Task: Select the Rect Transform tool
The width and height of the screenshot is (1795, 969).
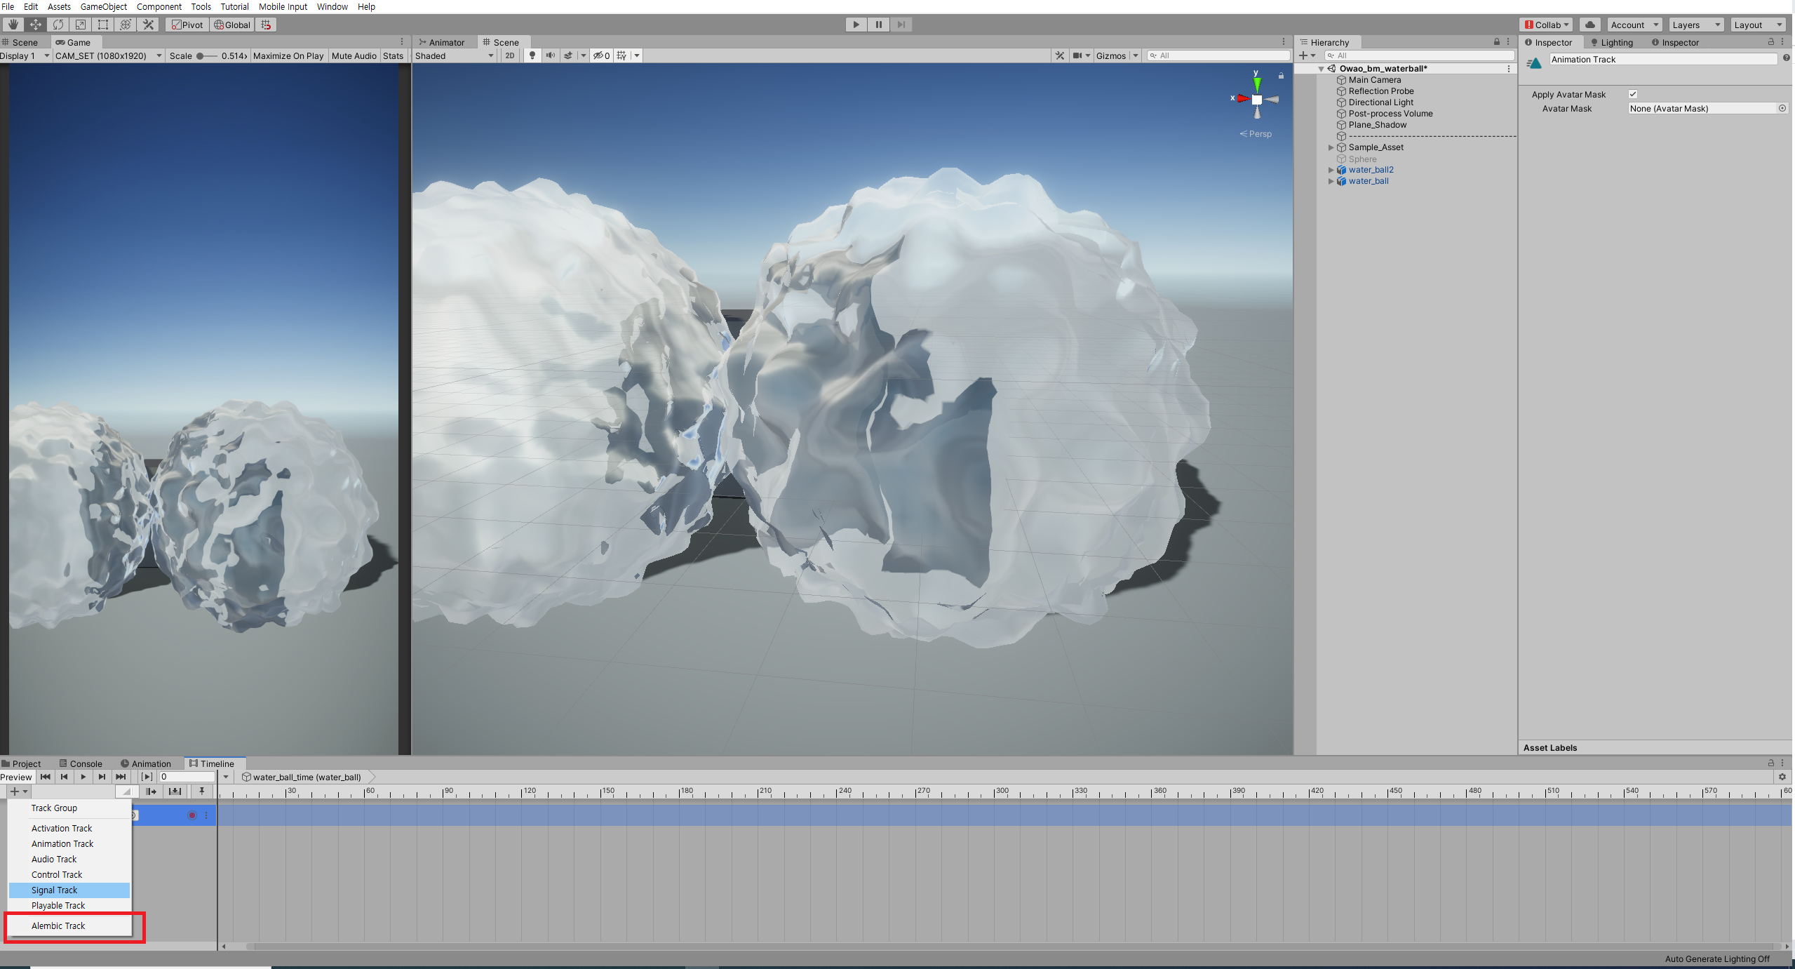Action: click(103, 25)
